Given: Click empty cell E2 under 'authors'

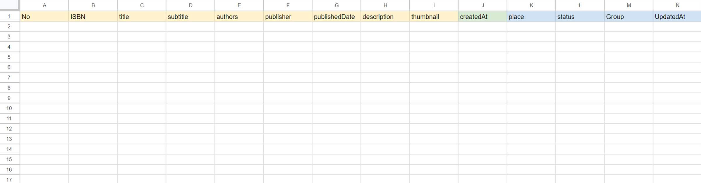Looking at the screenshot, I should (239, 27).
